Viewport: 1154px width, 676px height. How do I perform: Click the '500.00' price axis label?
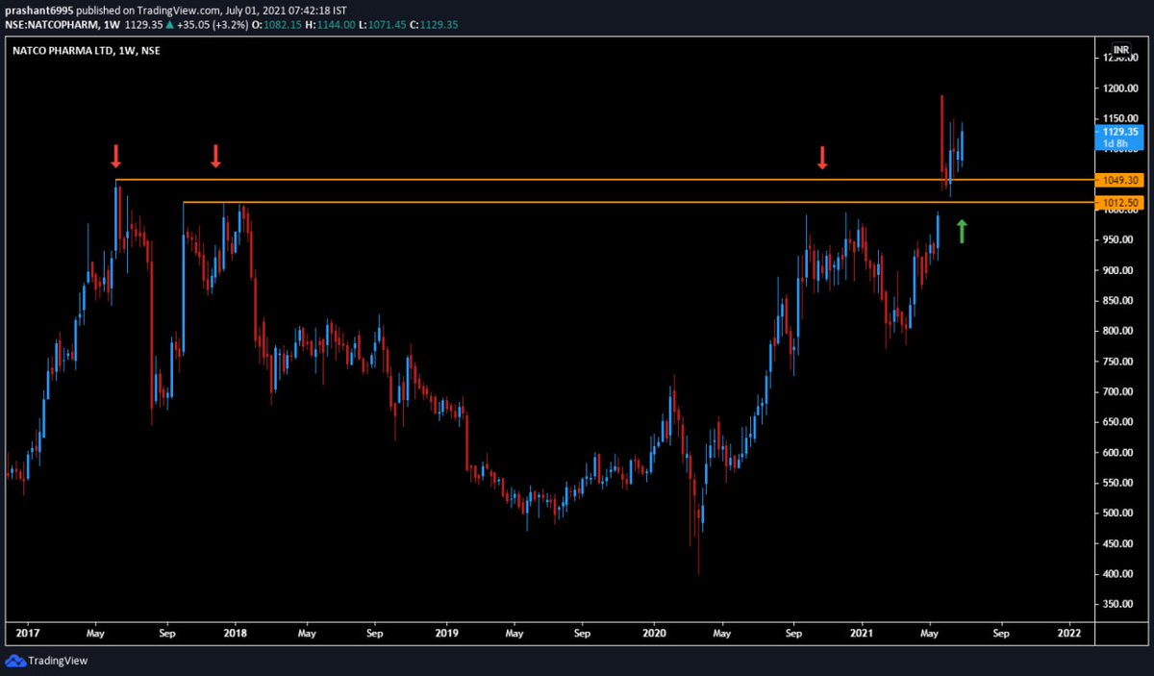pos(1118,513)
